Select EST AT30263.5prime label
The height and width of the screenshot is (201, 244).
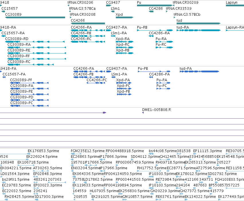48,168
